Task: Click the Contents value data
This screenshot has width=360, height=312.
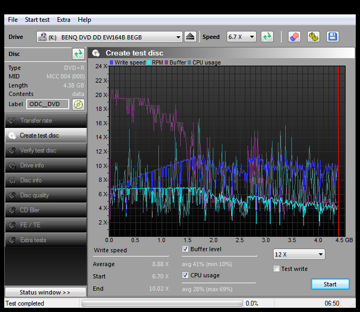Action: [78, 94]
